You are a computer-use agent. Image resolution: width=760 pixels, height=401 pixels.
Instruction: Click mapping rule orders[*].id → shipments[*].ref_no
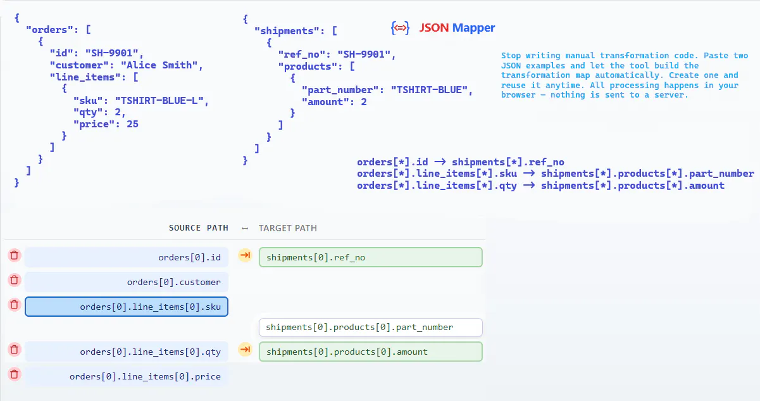460,162
